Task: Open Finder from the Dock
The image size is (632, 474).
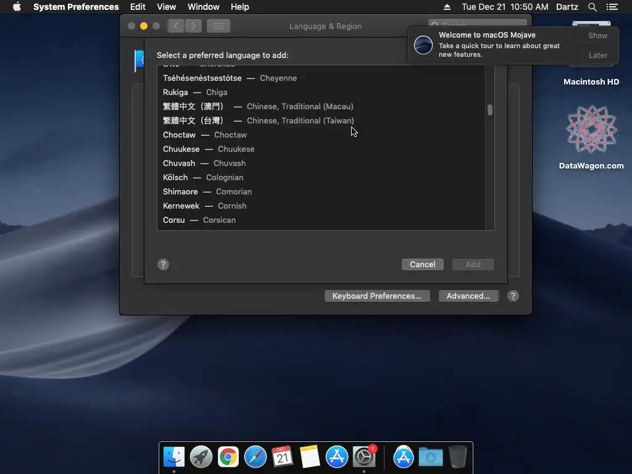Action: [x=173, y=457]
